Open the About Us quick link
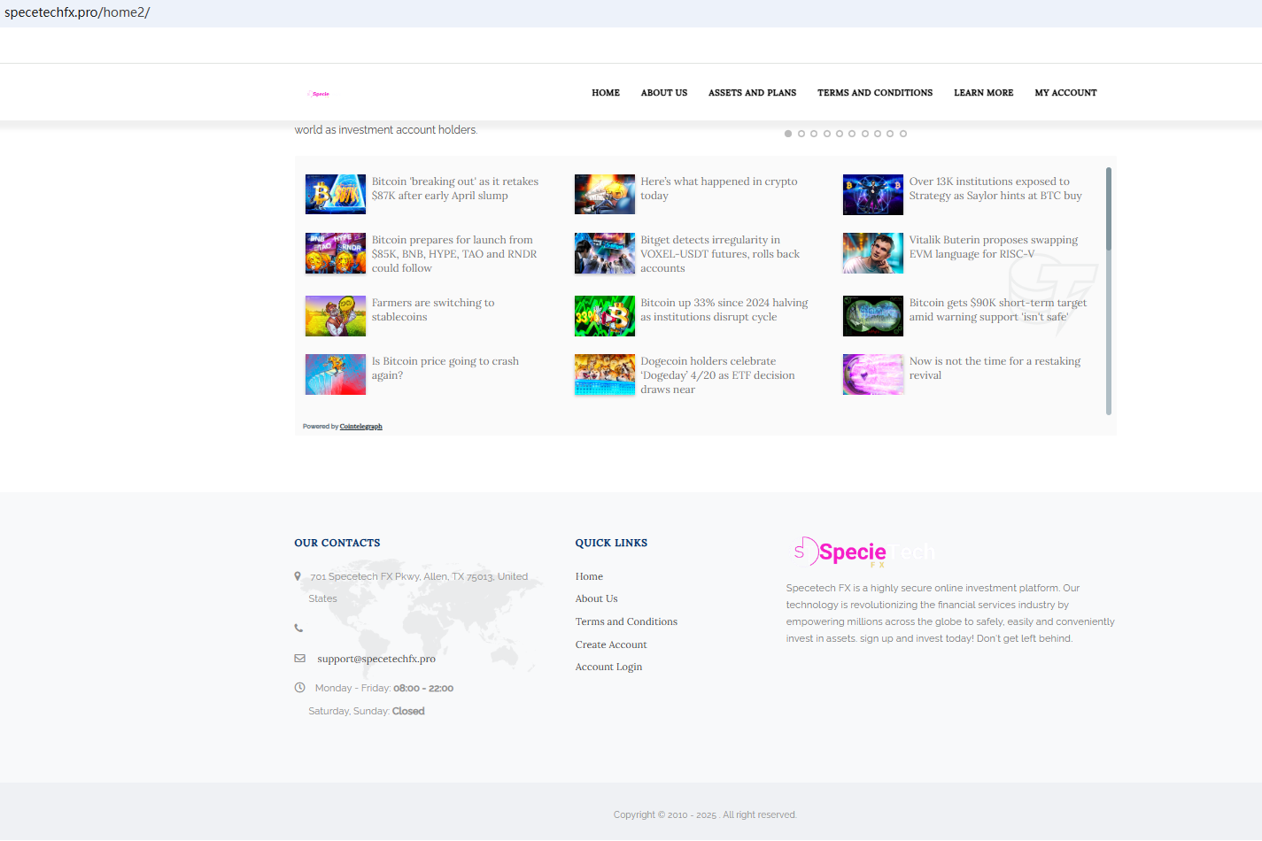Image resolution: width=1262 pixels, height=841 pixels. (597, 599)
